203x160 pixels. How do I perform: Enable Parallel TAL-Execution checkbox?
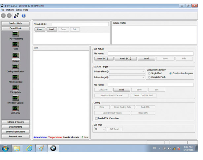click(96, 118)
